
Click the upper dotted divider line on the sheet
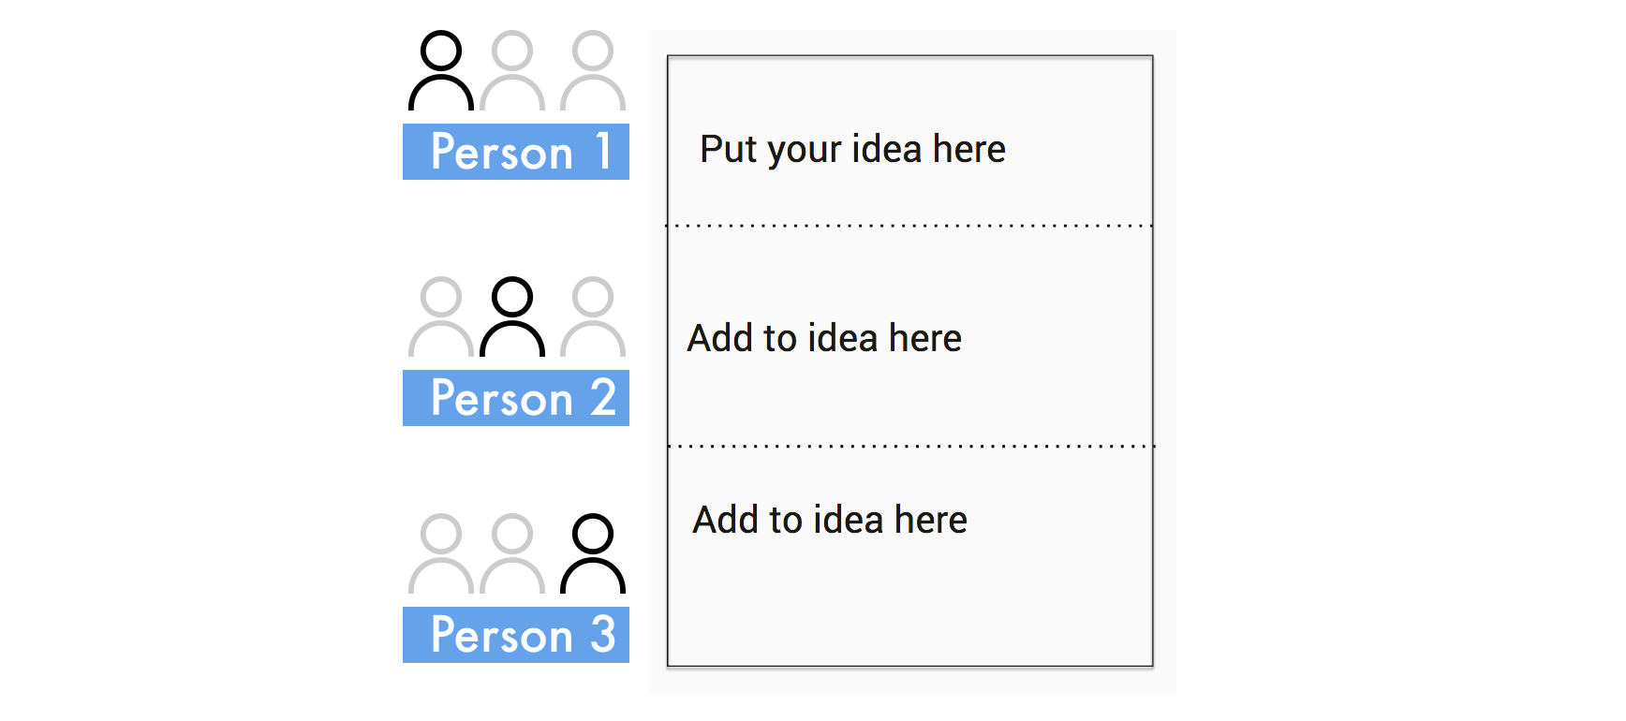tap(909, 226)
